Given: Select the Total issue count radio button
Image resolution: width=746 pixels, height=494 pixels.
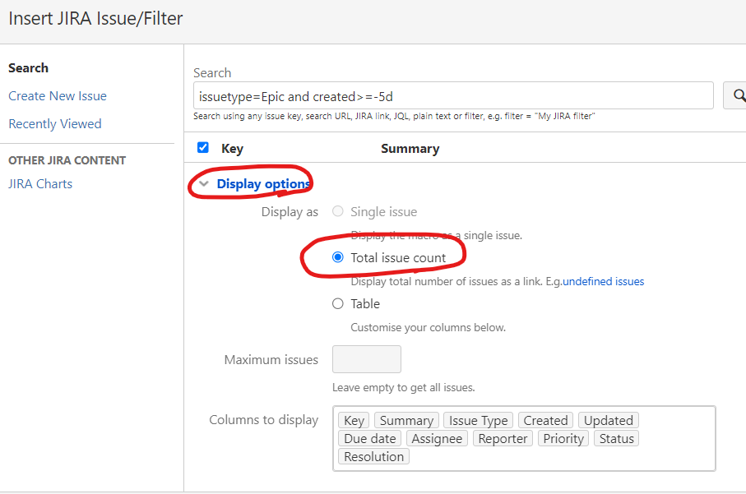Looking at the screenshot, I should (338, 257).
